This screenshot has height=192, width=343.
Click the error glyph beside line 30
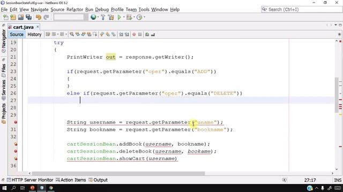tap(16, 122)
